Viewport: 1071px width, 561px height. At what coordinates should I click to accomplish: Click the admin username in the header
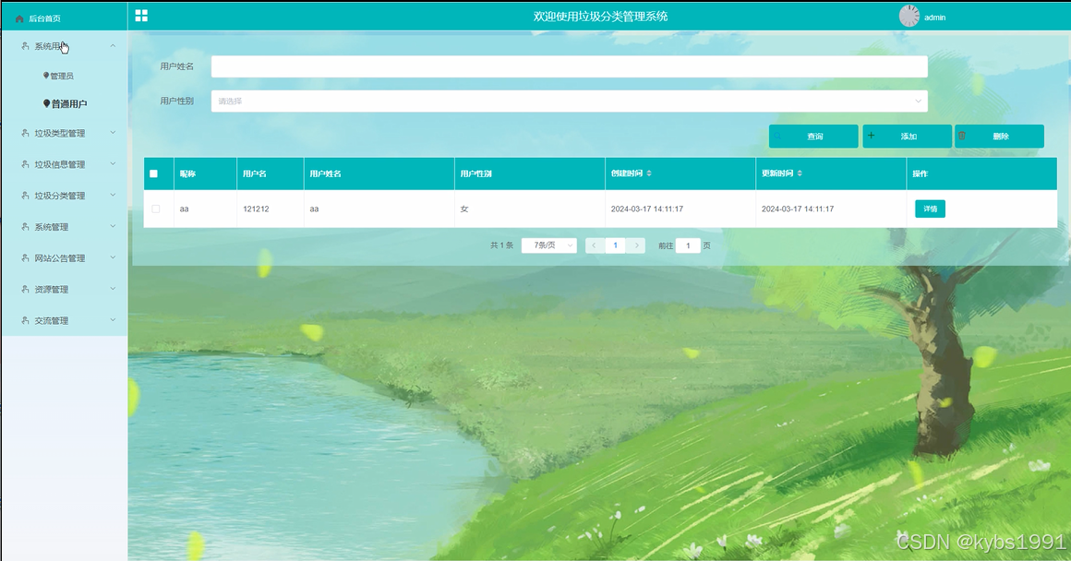point(934,18)
